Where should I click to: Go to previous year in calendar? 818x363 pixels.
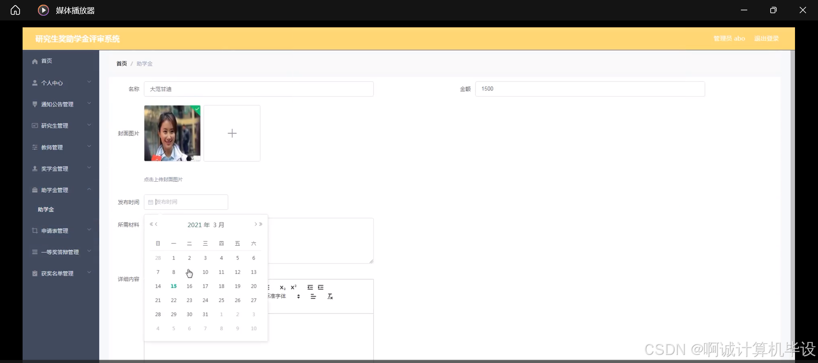[151, 224]
